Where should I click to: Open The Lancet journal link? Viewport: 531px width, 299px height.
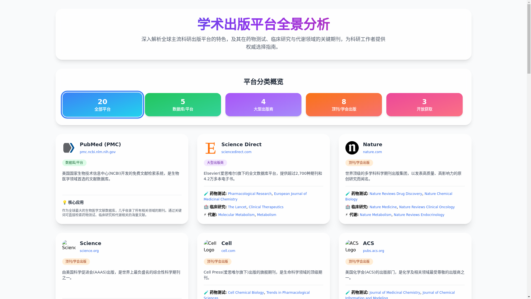pos(237,207)
